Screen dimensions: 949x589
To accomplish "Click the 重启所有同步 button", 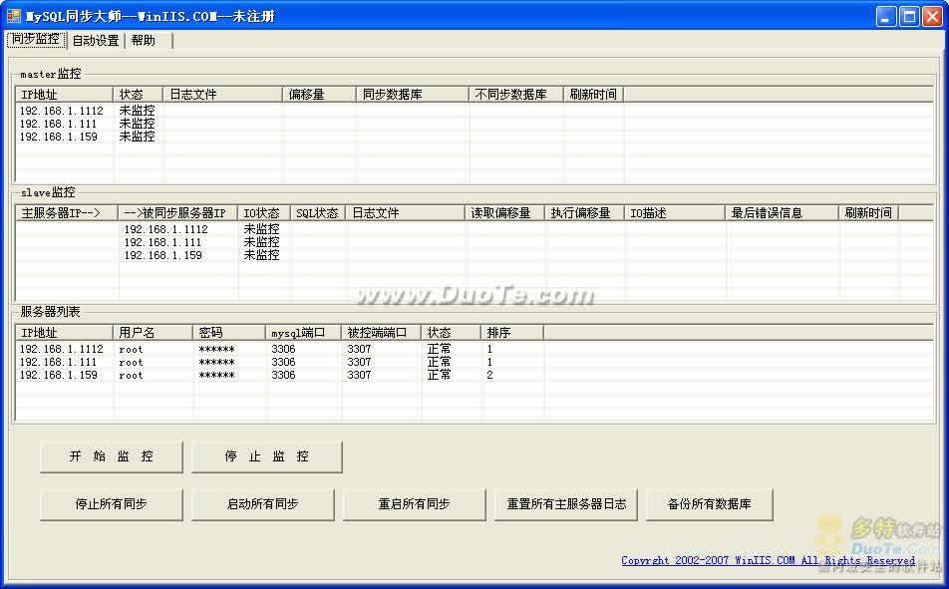I will pos(414,504).
